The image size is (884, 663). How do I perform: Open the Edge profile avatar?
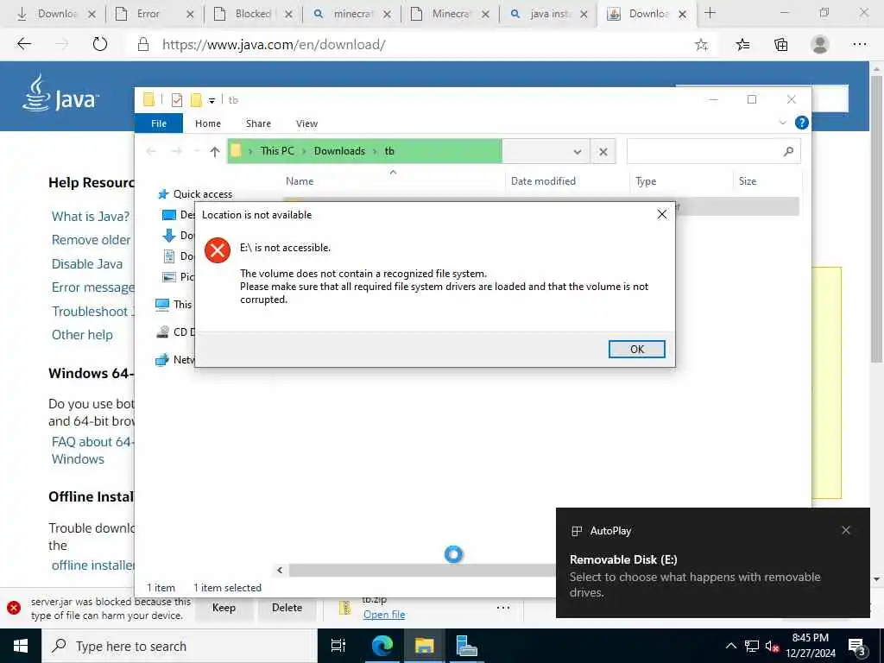pos(820,45)
